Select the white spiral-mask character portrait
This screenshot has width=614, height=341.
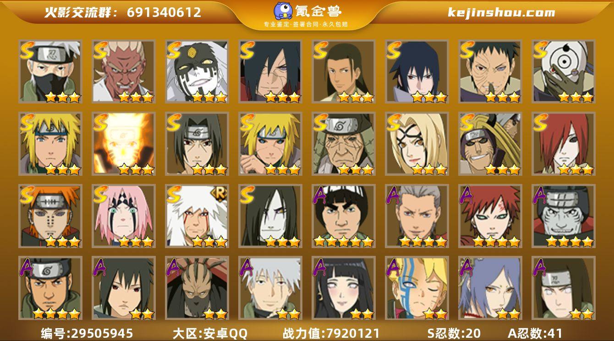pos(564,71)
